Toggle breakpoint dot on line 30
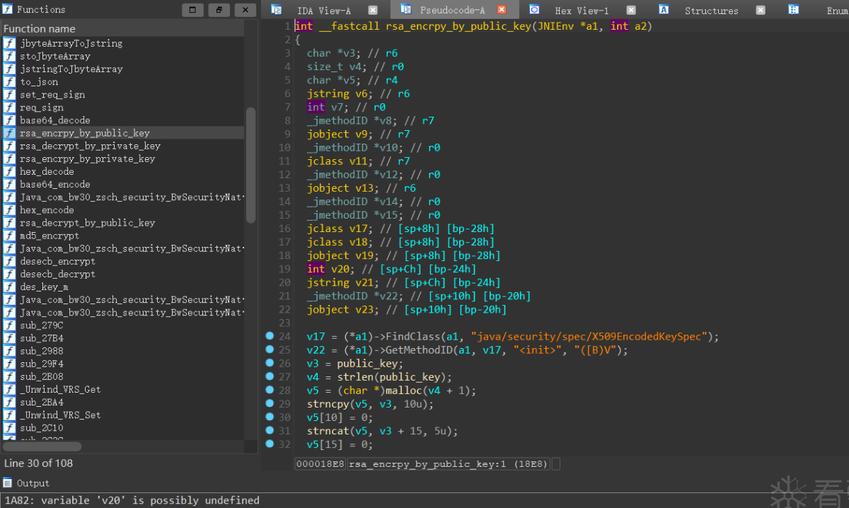This screenshot has height=508, width=849. pos(270,417)
